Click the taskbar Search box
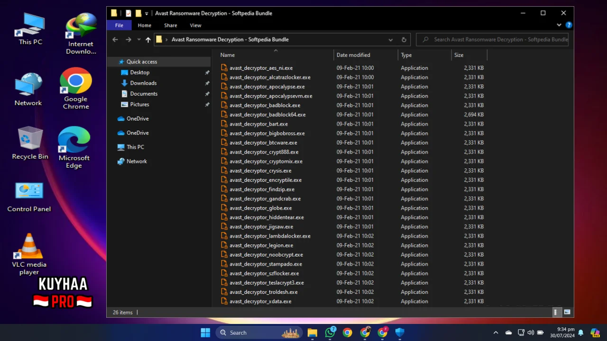Viewport: 607px width, 341px height. click(x=259, y=332)
